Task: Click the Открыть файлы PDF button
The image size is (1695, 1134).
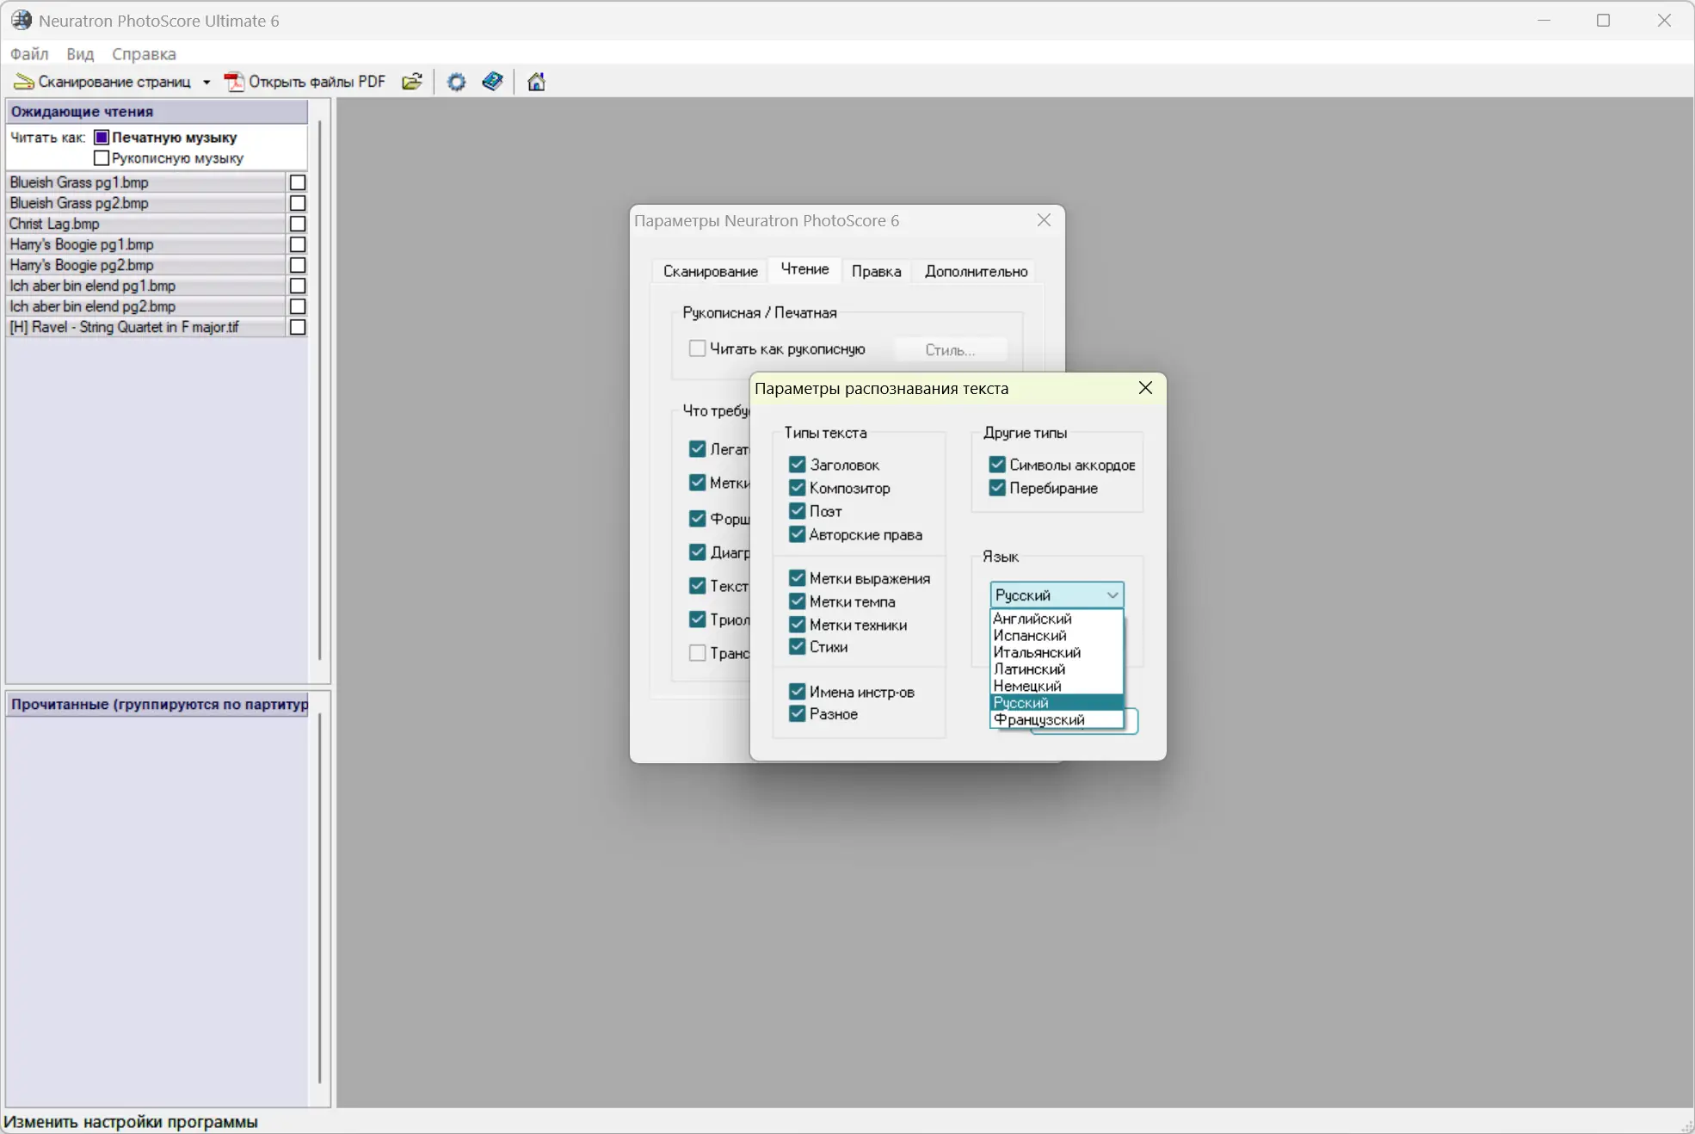Action: (x=316, y=82)
